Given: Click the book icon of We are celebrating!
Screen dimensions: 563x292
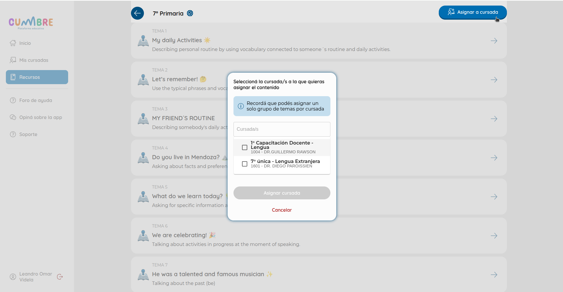Looking at the screenshot, I should pyautogui.click(x=143, y=236).
